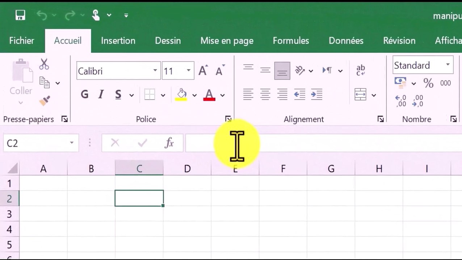Decrease font size with small A

coord(220,71)
